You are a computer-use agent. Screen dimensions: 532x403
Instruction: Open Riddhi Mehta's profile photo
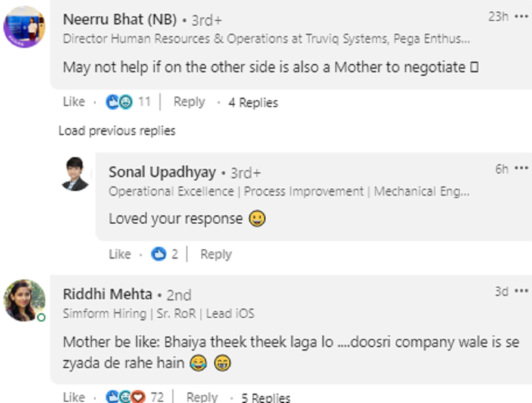click(24, 300)
